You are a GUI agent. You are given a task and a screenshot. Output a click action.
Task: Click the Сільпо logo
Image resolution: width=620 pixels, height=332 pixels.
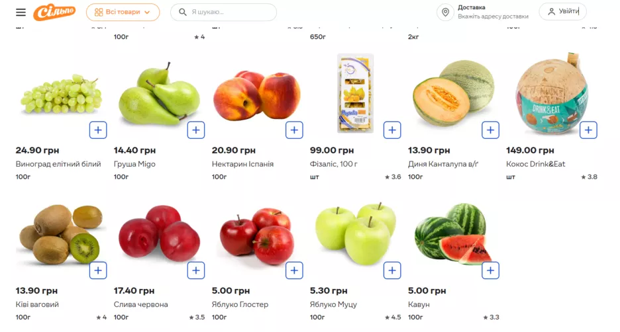tap(54, 12)
